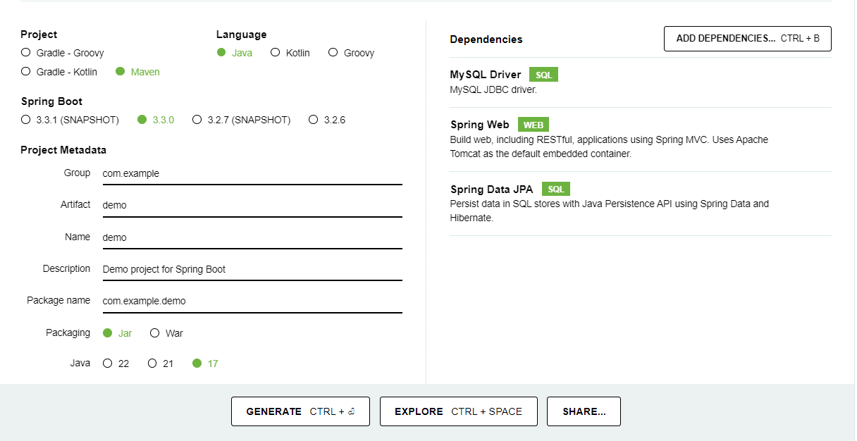Select Spring Boot version 3.2.6
The image size is (857, 441).
point(314,120)
